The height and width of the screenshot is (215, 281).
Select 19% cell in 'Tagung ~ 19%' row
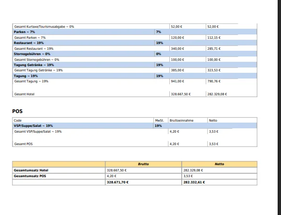pyautogui.click(x=160, y=76)
